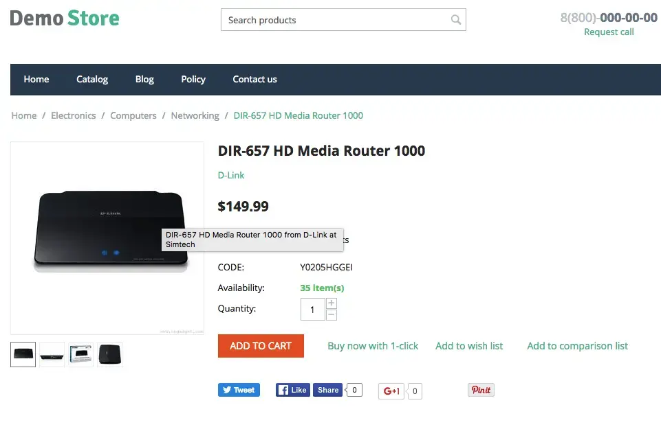661x429 pixels.
Task: Decrease quantity with the minus stepper
Action: (x=332, y=315)
